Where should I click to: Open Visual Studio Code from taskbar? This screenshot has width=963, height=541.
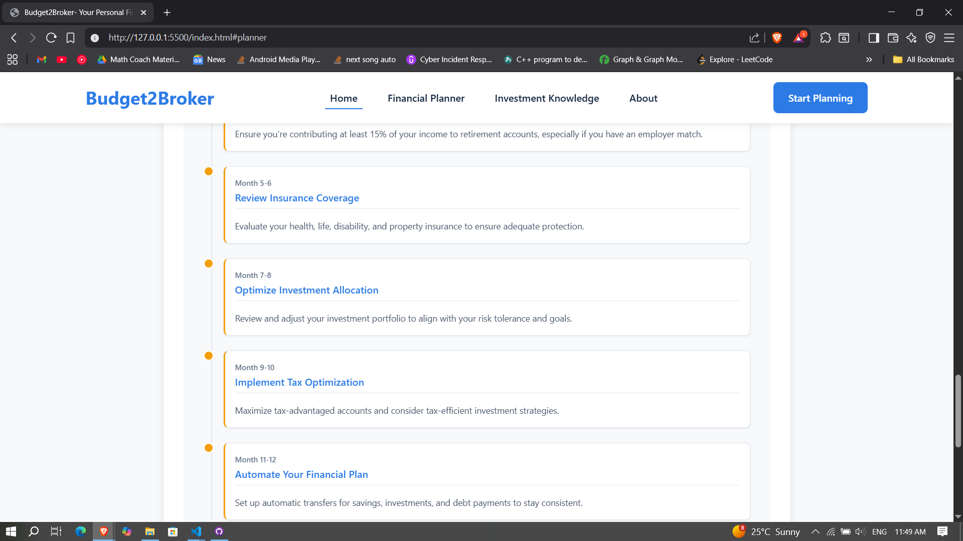point(196,531)
